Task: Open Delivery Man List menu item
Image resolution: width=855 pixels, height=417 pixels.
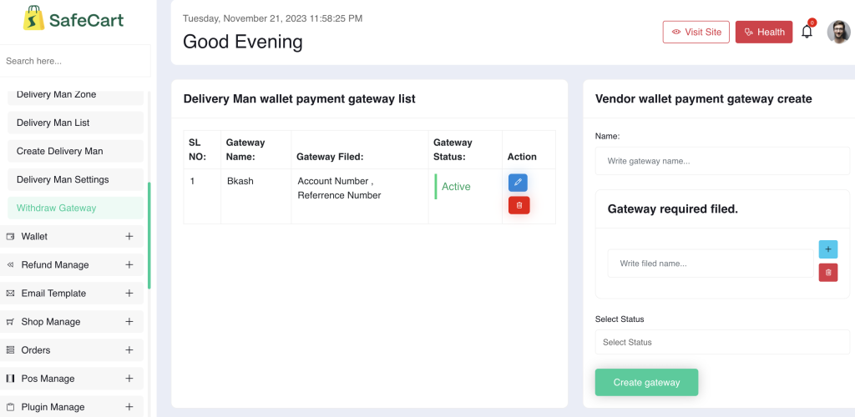Action: [x=75, y=123]
